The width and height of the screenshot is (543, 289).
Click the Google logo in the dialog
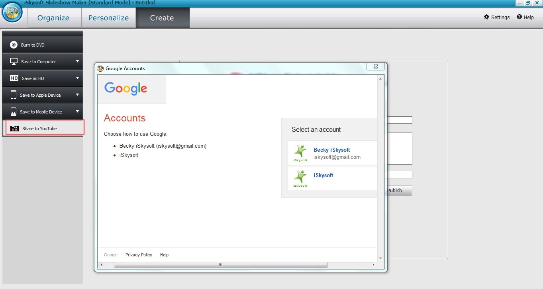point(126,89)
